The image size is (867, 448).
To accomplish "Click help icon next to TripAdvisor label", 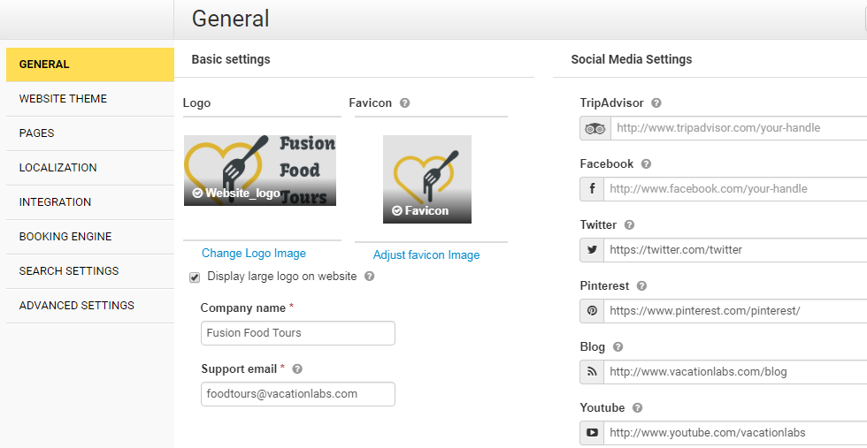I will click(656, 103).
